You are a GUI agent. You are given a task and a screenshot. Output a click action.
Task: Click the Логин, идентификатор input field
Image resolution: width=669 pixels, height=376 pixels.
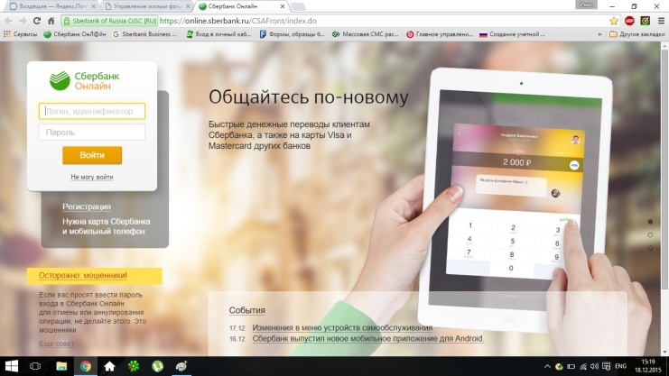tap(92, 111)
